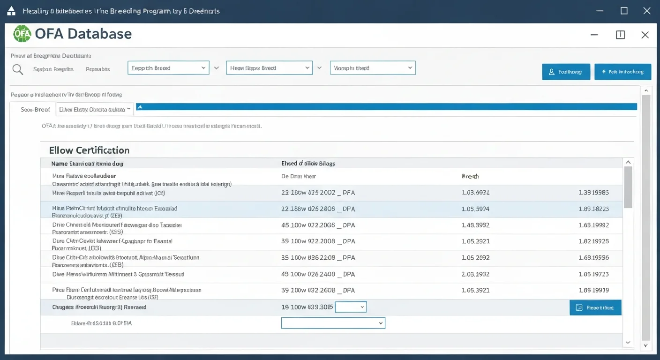
Task: Expand the chevron beside the first breed dropdown
Action: click(216, 67)
